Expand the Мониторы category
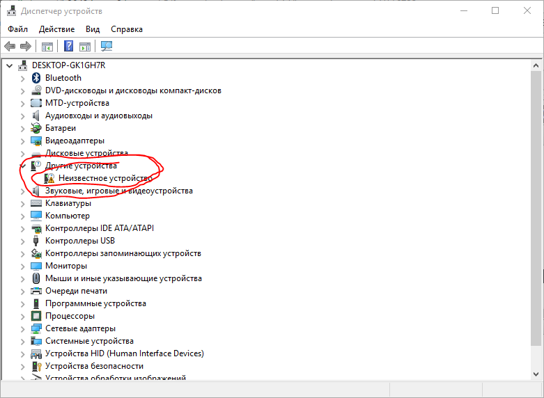 pyautogui.click(x=22, y=266)
